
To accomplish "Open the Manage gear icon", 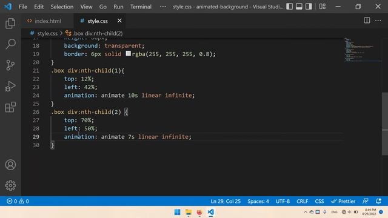I will click(10, 185).
